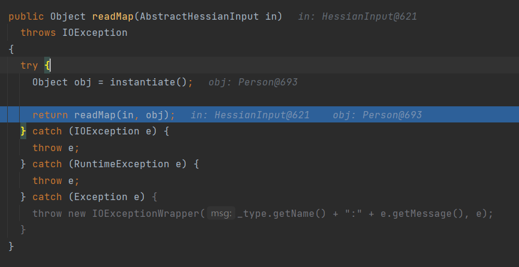This screenshot has height=267, width=519.
Task: Click IOException in the throws clause
Action: [x=94, y=32]
